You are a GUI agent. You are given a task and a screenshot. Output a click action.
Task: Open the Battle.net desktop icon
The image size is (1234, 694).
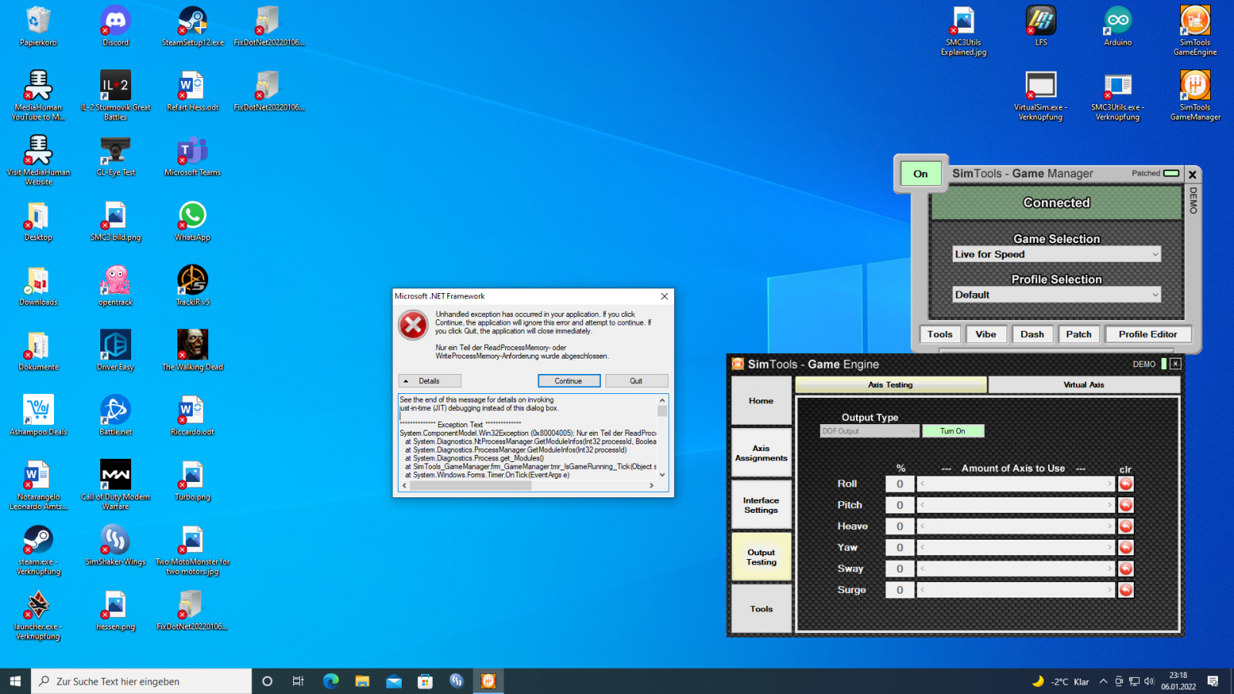click(116, 415)
